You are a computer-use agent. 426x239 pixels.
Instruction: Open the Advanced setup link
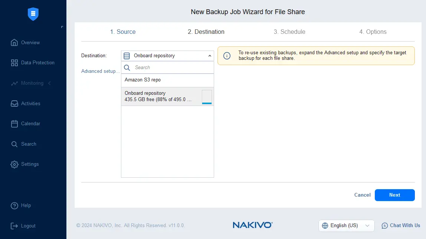pyautogui.click(x=100, y=71)
